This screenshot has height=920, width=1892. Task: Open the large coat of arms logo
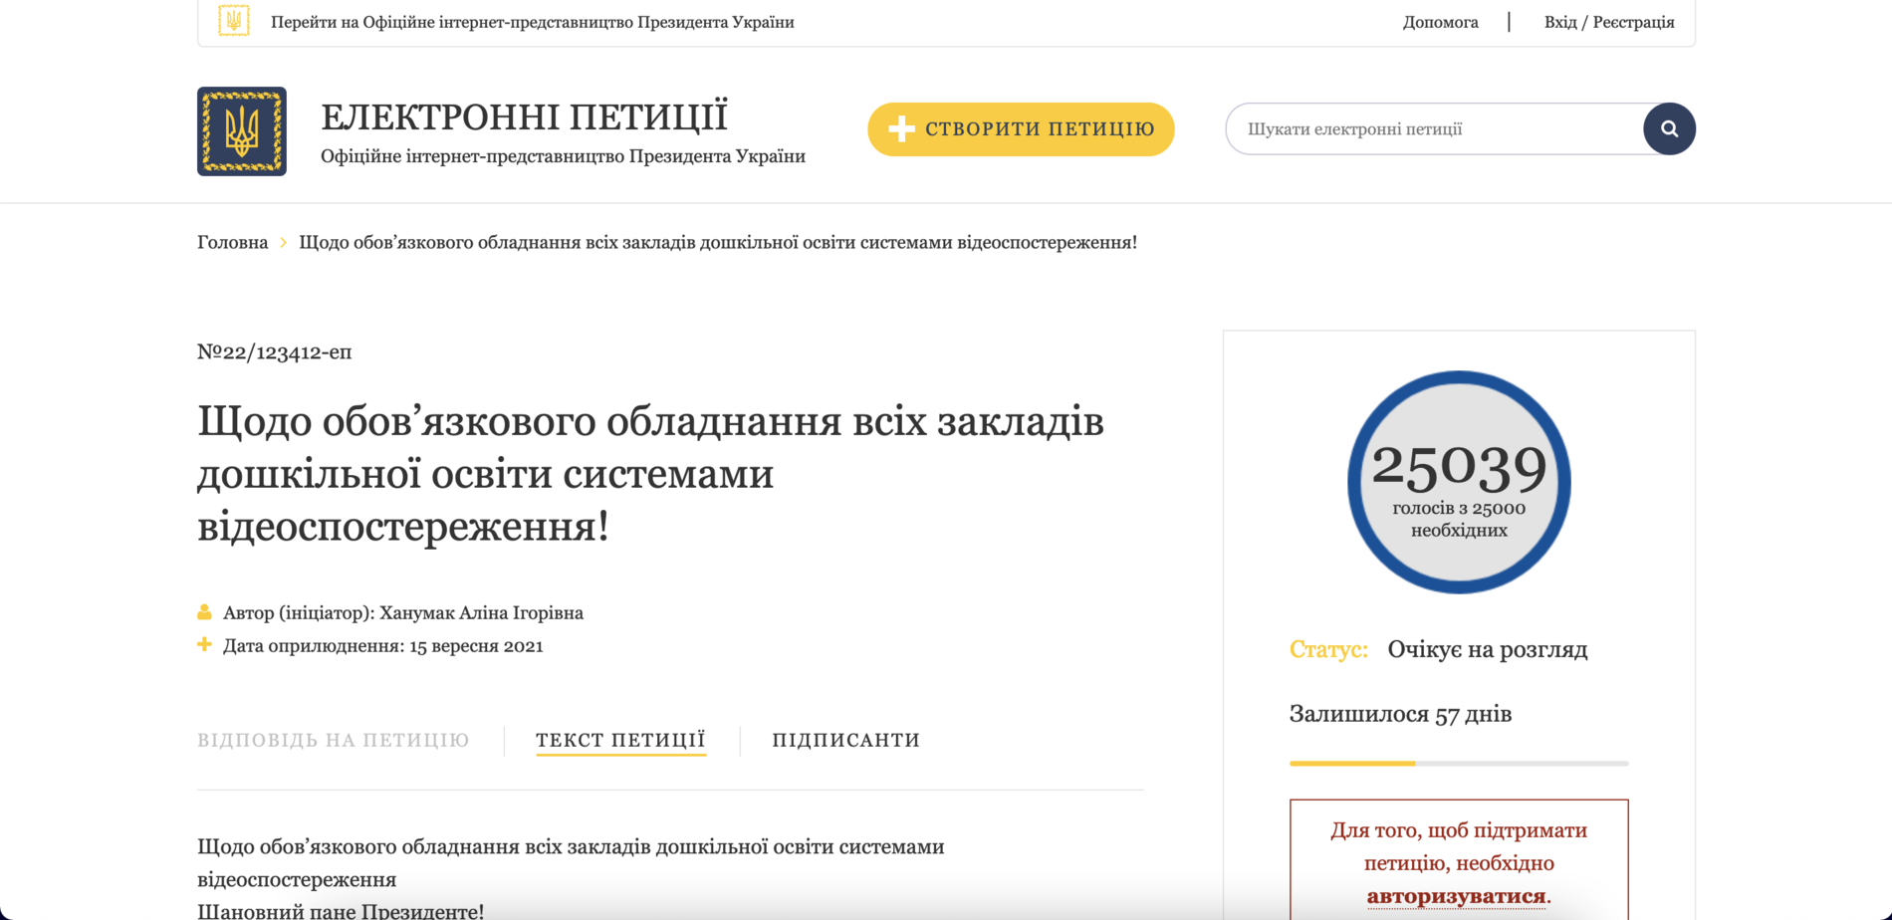click(x=242, y=131)
